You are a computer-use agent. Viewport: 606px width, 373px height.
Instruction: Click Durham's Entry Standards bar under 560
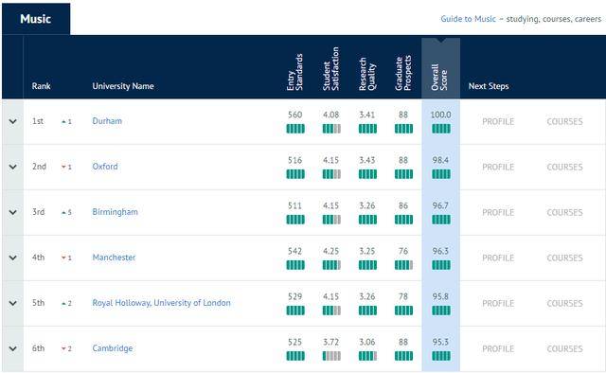point(295,129)
